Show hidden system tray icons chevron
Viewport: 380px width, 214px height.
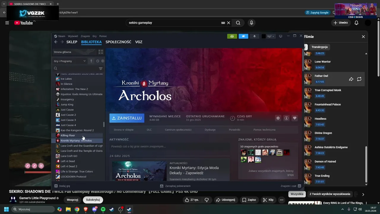click(x=343, y=209)
